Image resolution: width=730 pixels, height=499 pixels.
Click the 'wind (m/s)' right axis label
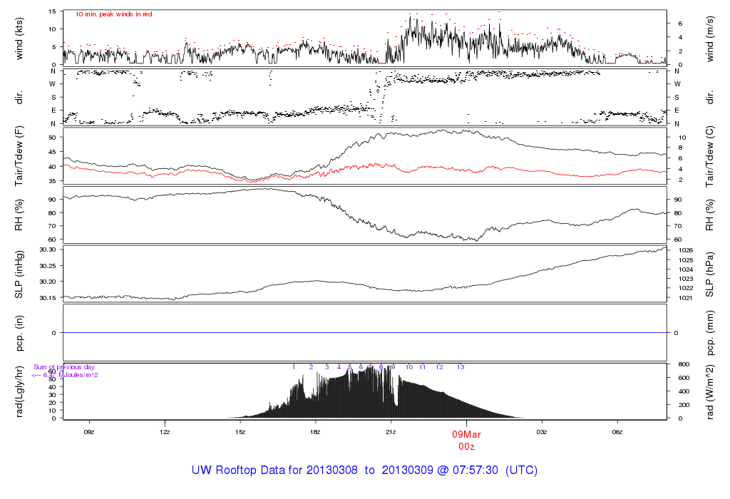click(x=710, y=38)
